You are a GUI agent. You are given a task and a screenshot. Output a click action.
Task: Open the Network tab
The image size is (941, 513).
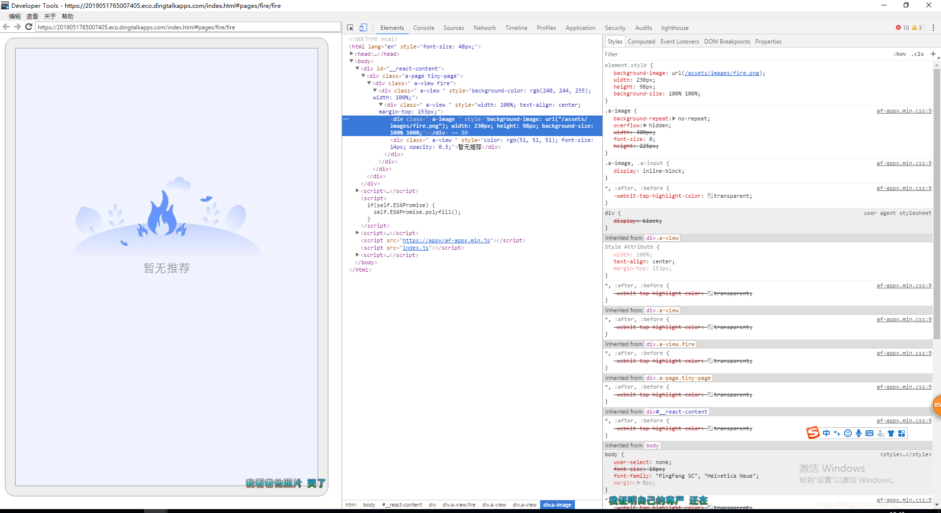tap(485, 28)
